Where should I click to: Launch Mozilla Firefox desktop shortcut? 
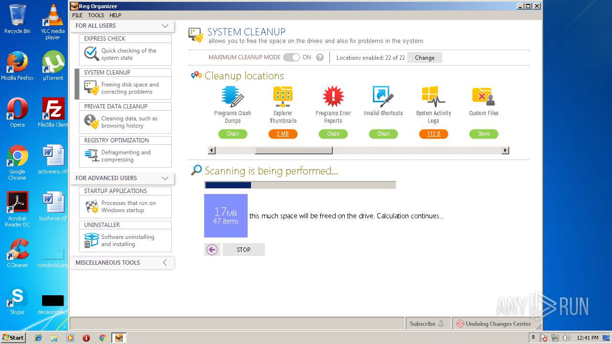(17, 66)
